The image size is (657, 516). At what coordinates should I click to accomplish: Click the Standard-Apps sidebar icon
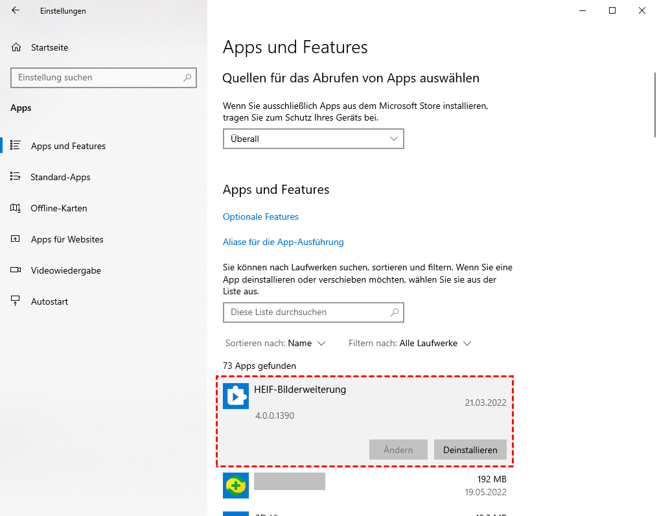[x=16, y=177]
